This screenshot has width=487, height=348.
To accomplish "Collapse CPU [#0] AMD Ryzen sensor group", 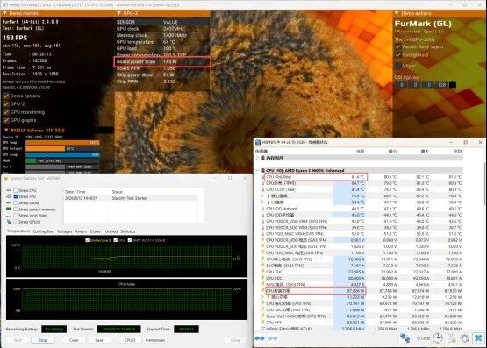I will (x=258, y=171).
